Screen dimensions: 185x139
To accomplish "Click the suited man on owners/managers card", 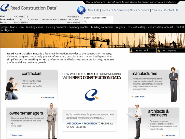I will tap(52, 121).
